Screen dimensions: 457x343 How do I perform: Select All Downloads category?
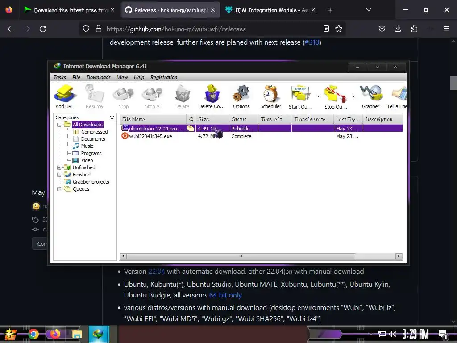pyautogui.click(x=87, y=125)
